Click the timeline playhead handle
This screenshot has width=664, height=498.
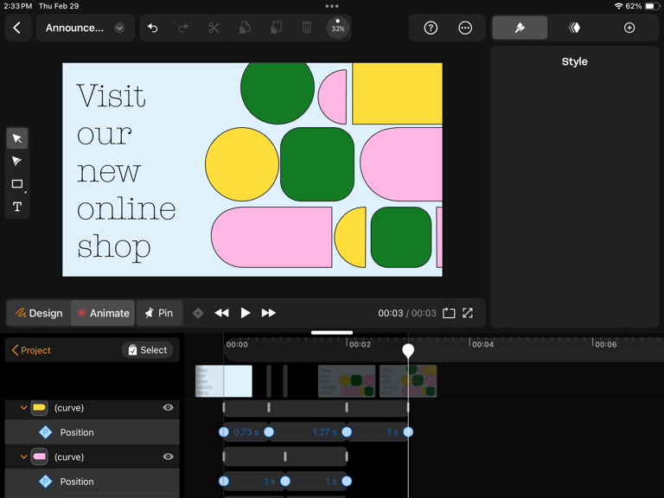[x=408, y=351]
